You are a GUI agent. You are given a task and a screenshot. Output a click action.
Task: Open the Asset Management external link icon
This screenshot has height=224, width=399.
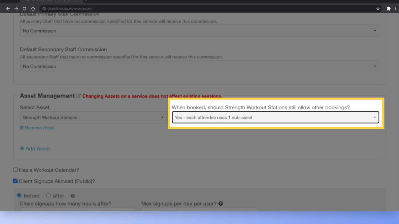[78, 95]
